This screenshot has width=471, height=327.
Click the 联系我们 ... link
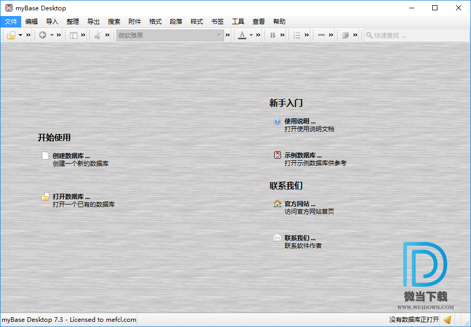click(300, 238)
